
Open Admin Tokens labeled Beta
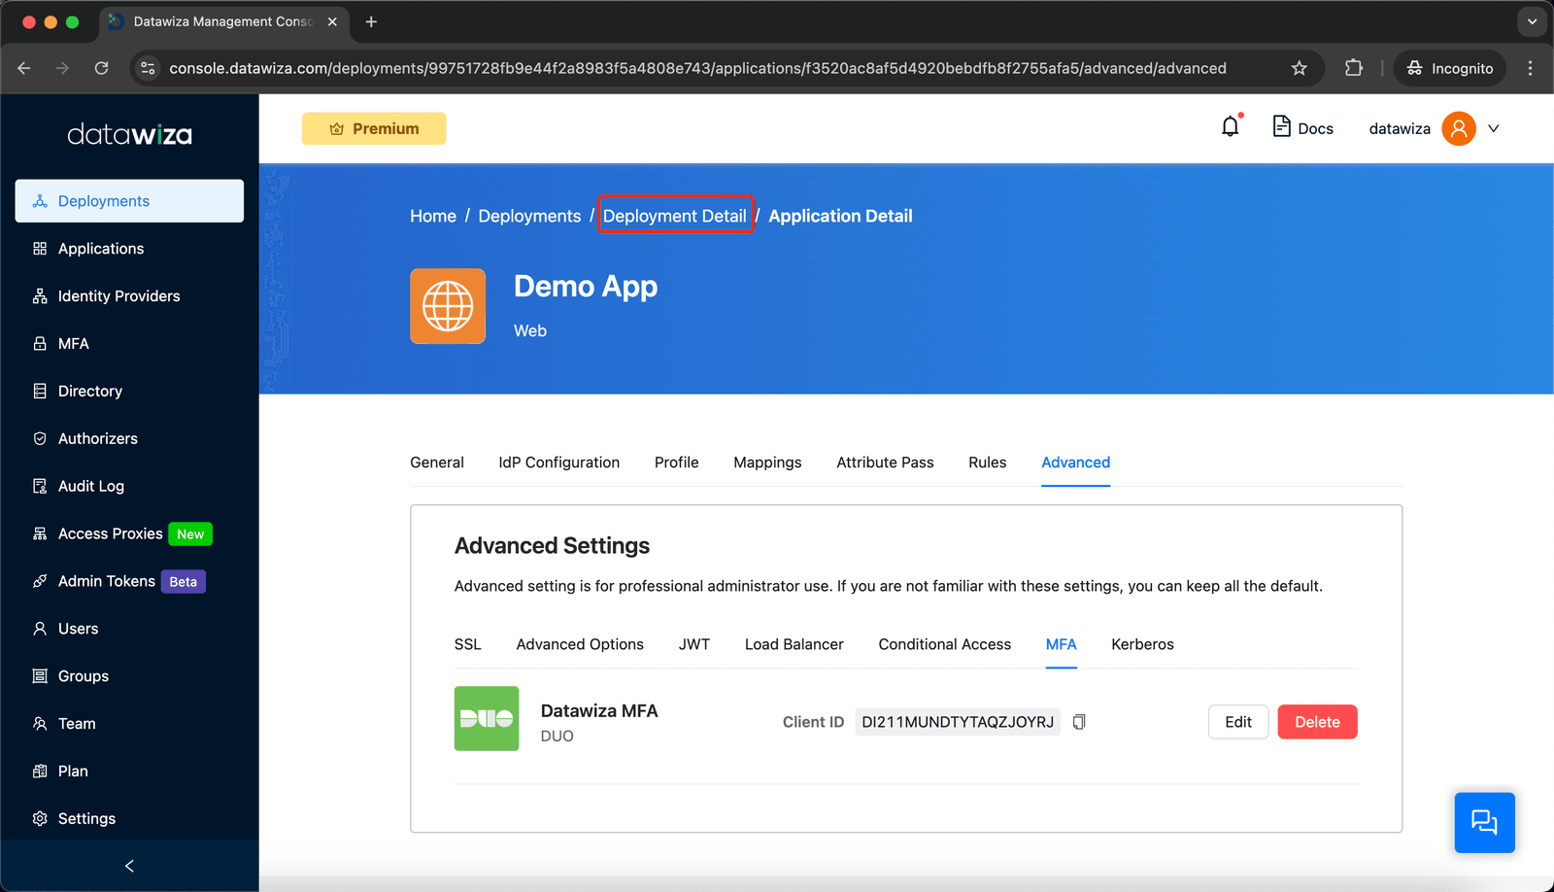coord(130,581)
